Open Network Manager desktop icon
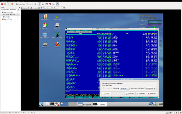The image size is (182, 114). tap(57, 35)
